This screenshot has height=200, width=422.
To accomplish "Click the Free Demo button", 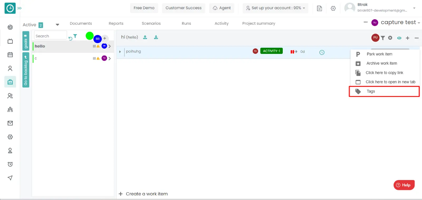I will click(144, 8).
